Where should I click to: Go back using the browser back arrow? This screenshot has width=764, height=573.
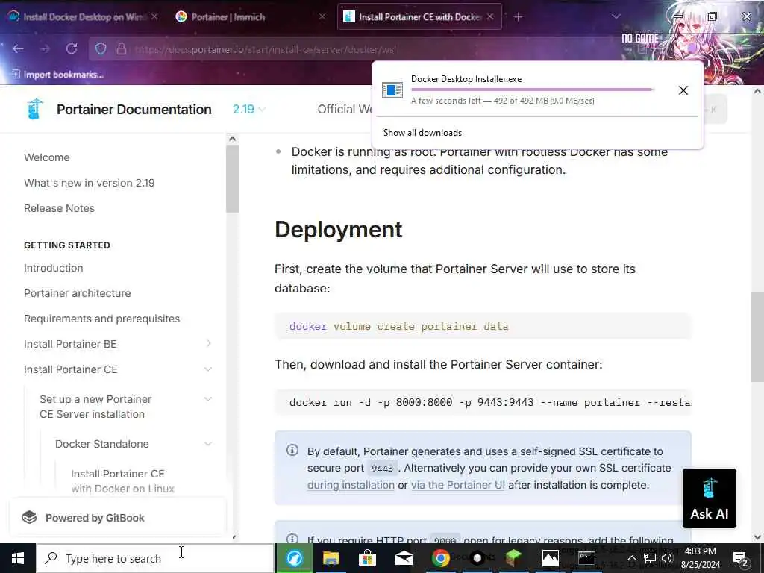[x=18, y=48]
